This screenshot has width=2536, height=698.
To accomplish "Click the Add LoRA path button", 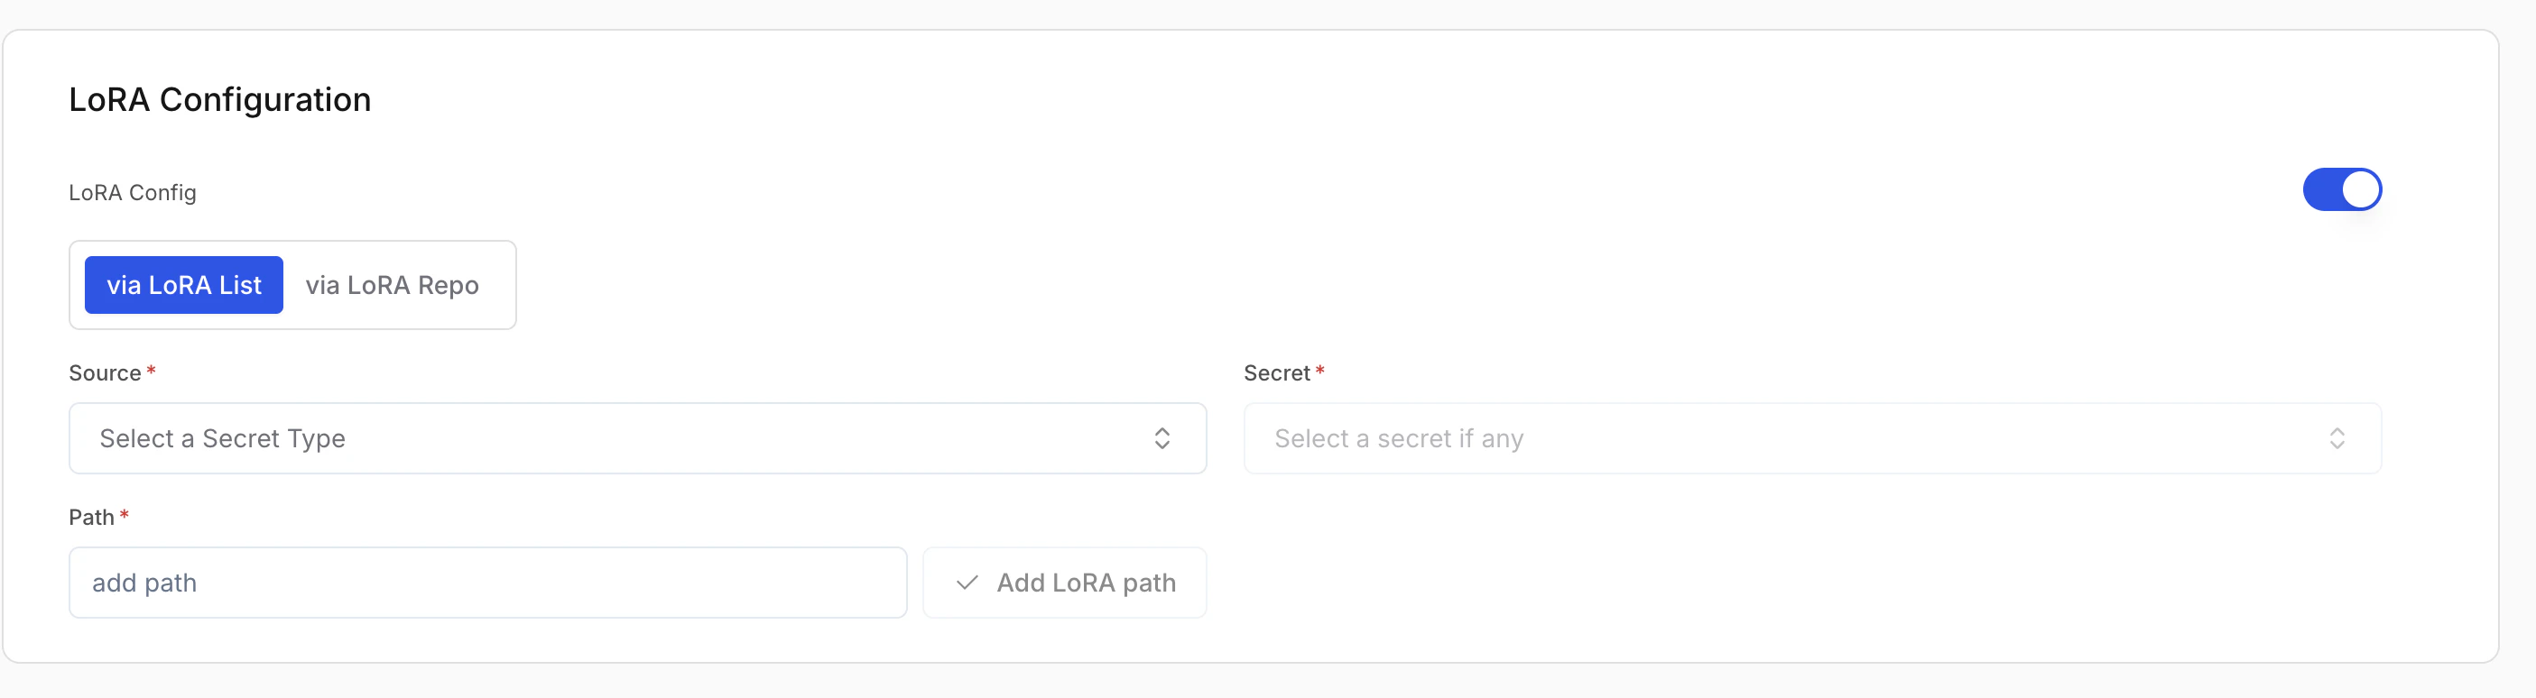I will [1065, 582].
